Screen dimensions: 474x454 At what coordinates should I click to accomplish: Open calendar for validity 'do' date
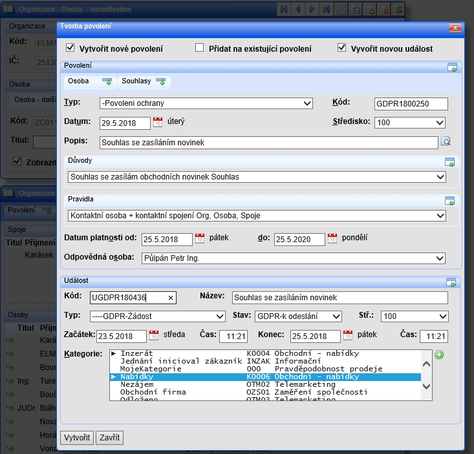coord(332,238)
